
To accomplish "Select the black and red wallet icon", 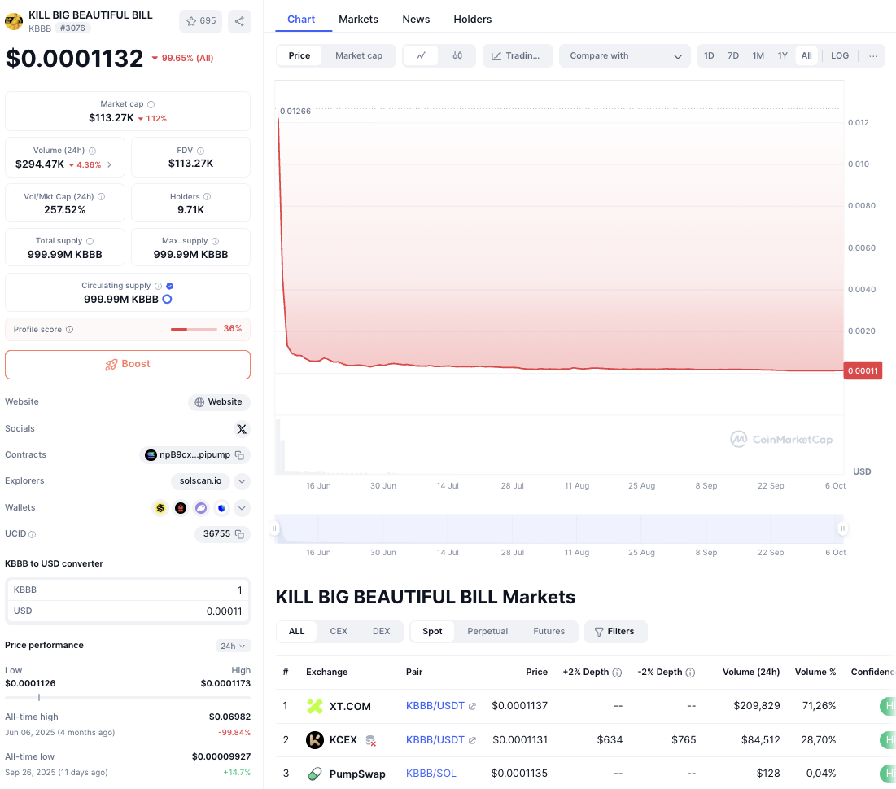I will [181, 508].
